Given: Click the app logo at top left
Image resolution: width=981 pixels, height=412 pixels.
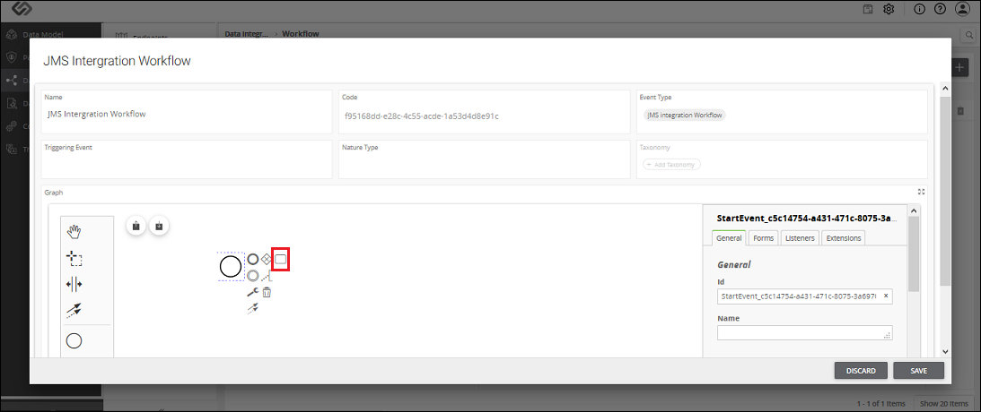Looking at the screenshot, I should pos(22,9).
